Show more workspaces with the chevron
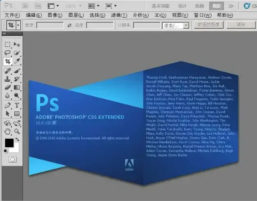Viewport: 257px width, 201px height. 231,6
